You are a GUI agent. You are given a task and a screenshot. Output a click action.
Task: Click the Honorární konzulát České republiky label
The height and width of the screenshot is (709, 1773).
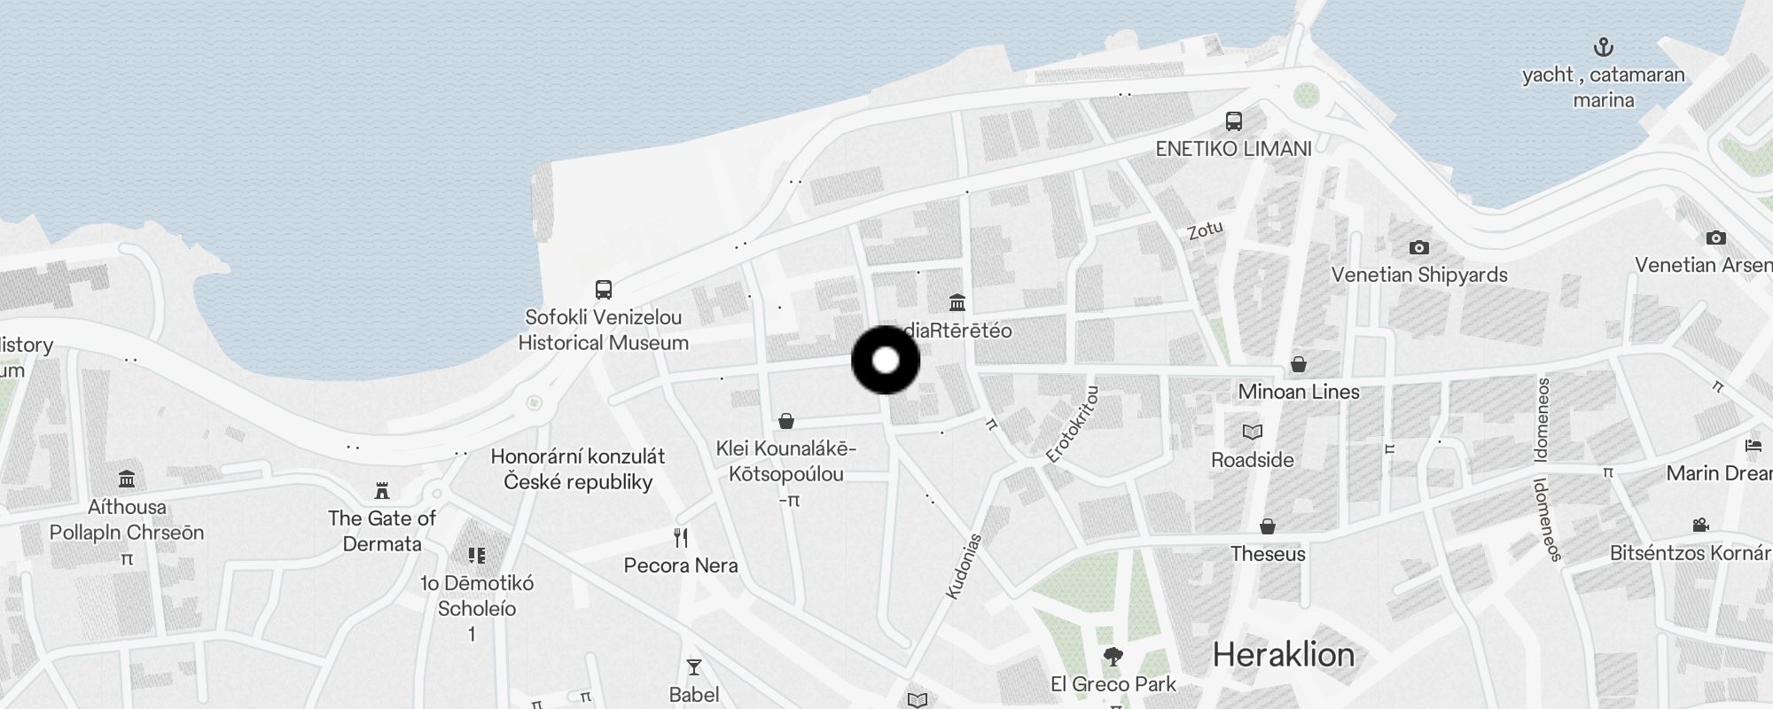pos(578,469)
